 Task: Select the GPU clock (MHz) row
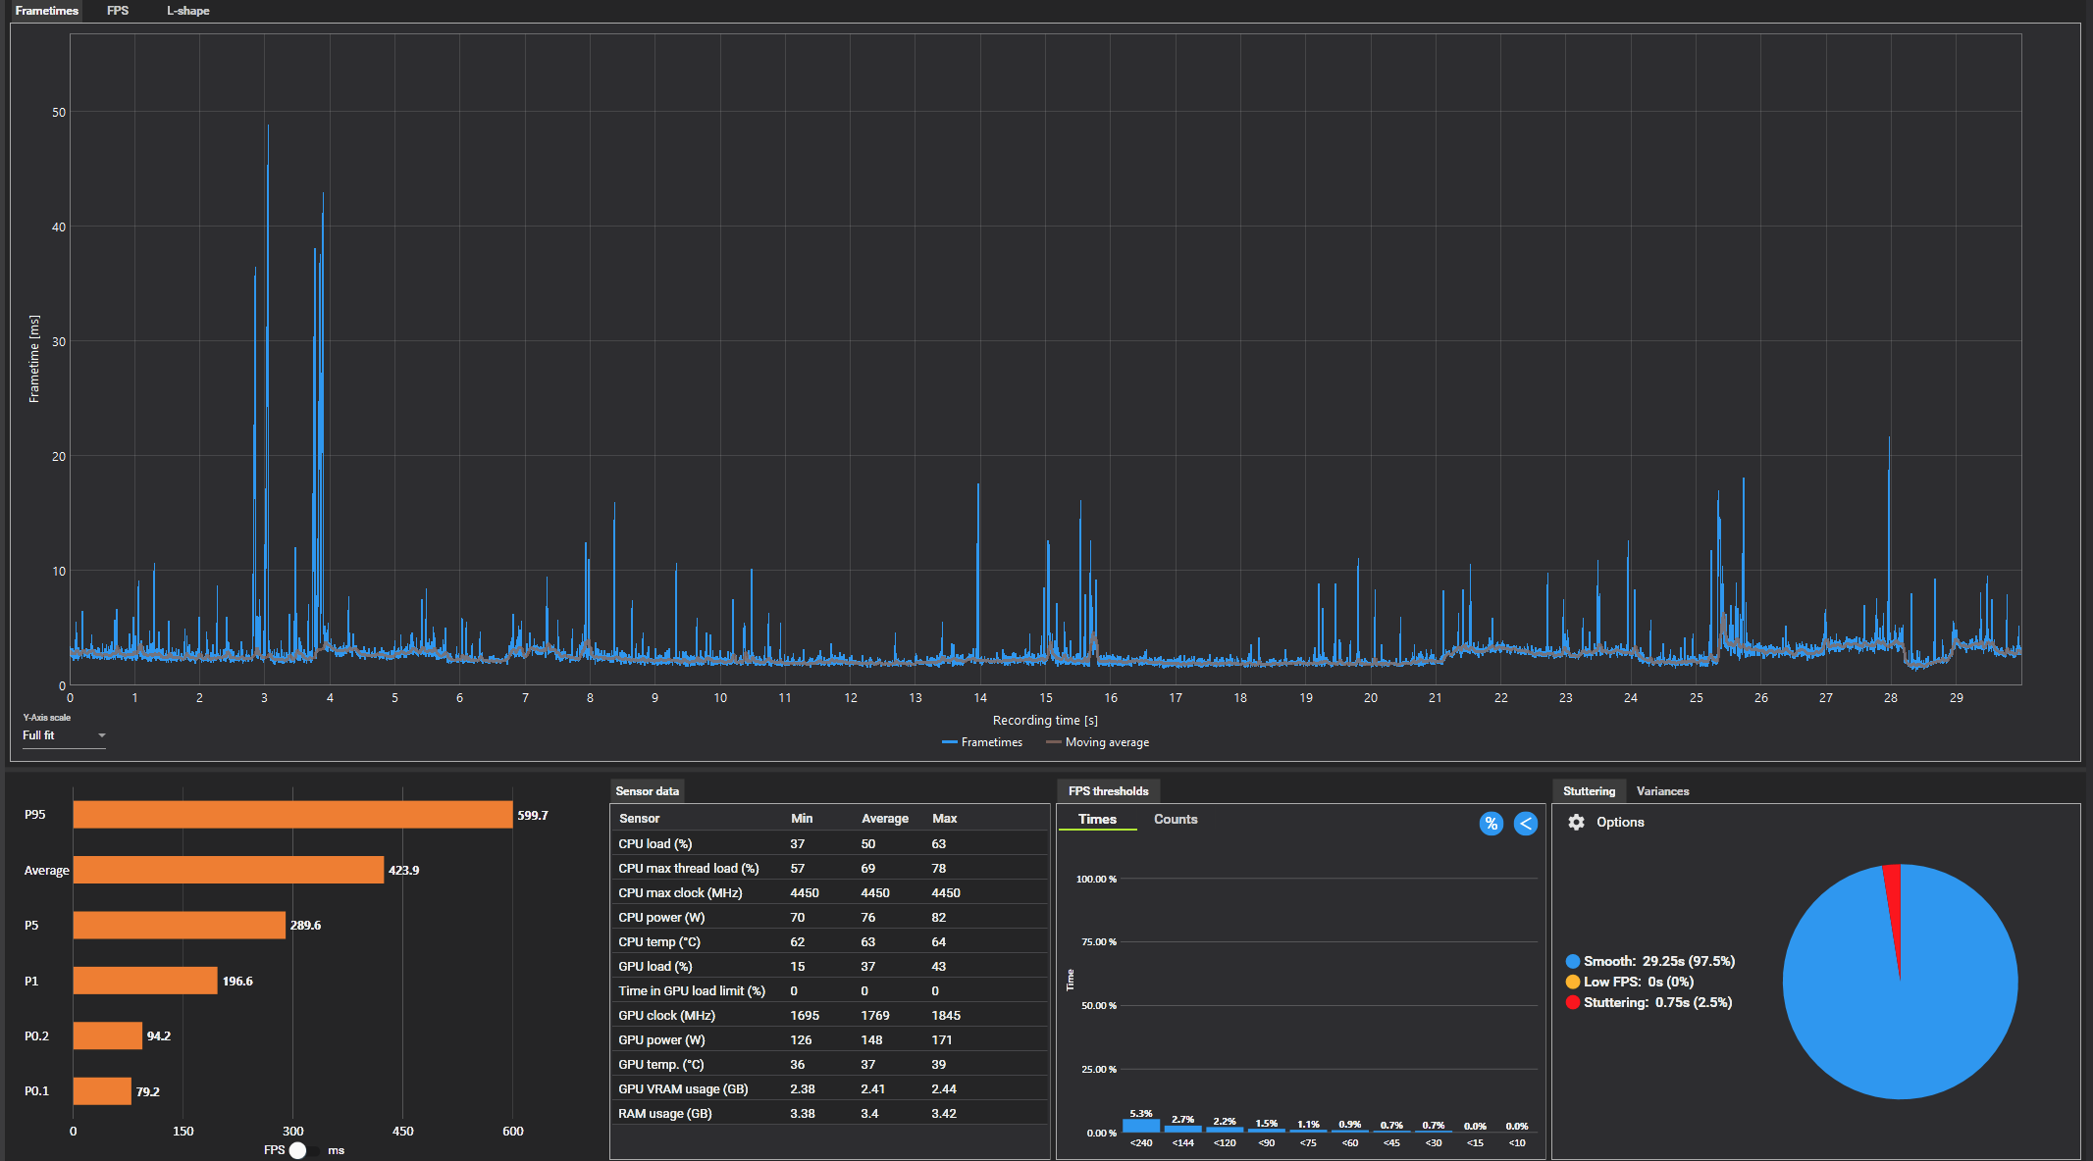(829, 1015)
